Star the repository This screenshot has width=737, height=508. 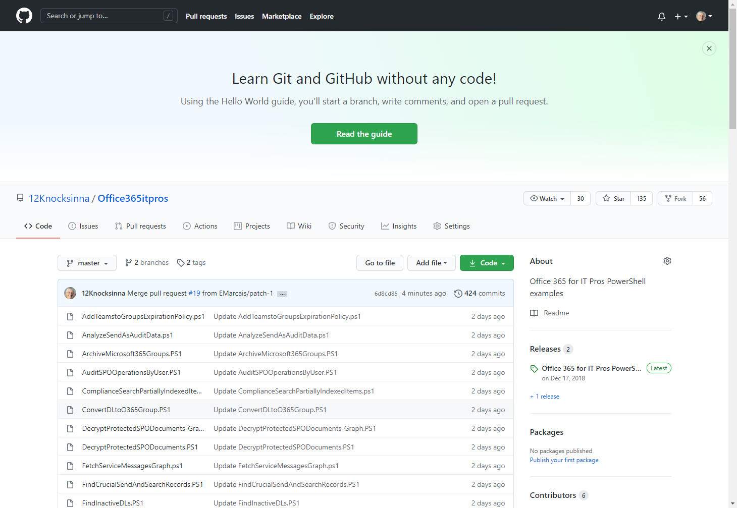click(x=613, y=198)
